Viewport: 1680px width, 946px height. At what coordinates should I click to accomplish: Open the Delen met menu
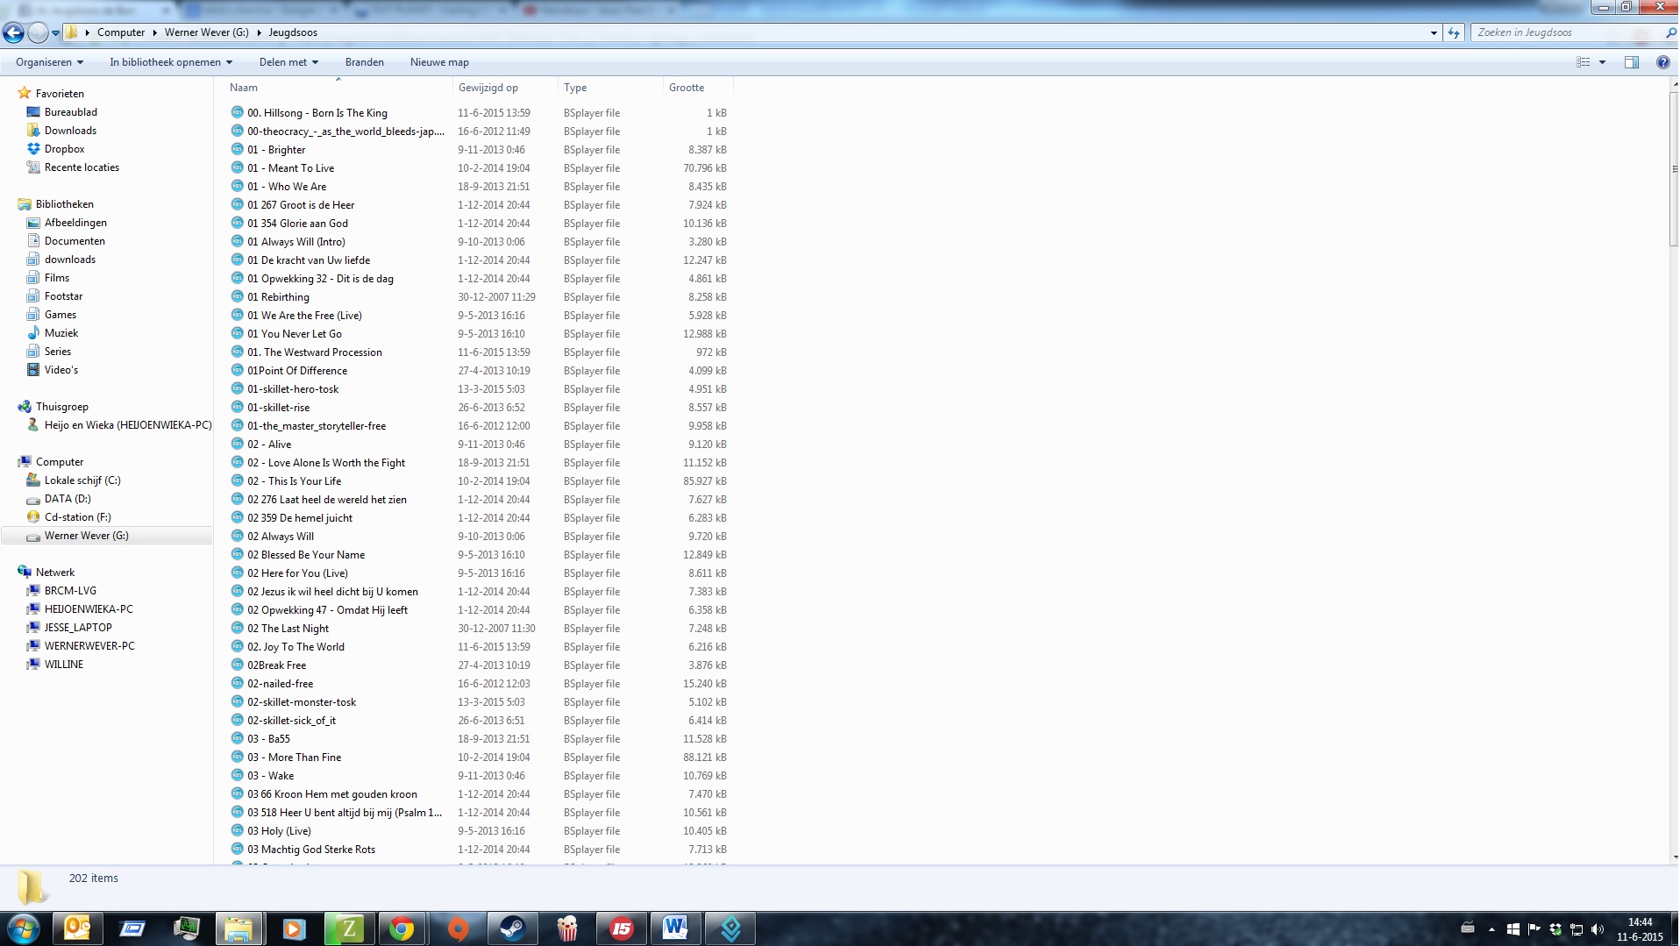point(288,62)
